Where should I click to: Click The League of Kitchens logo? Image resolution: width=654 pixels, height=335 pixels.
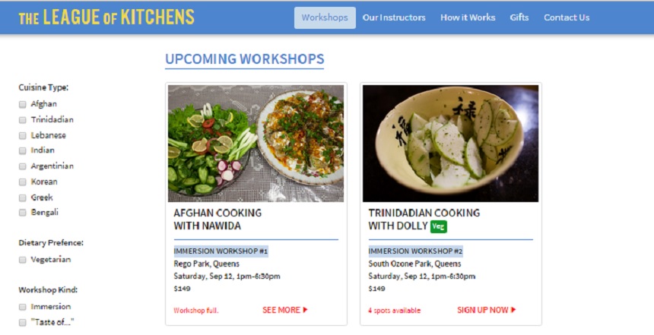(106, 17)
